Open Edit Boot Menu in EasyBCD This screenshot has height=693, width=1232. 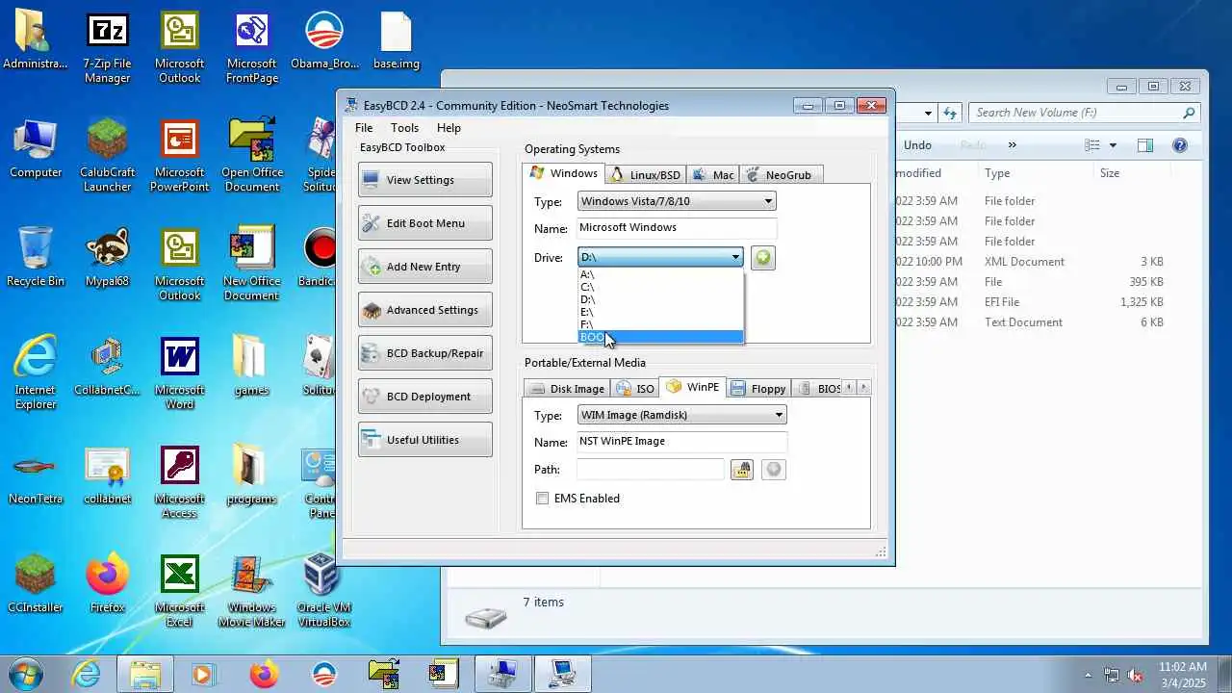point(424,223)
